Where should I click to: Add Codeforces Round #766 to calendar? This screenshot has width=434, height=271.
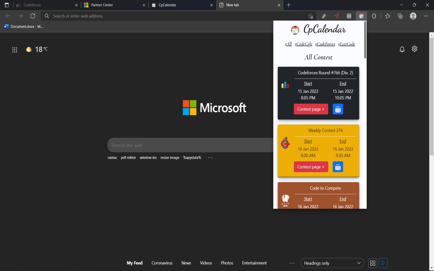(x=338, y=109)
